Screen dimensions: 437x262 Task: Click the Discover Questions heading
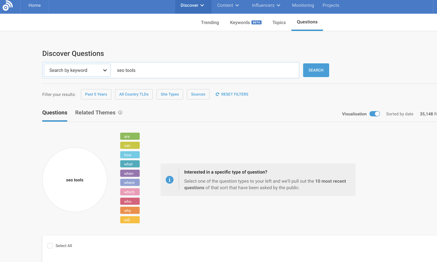(x=73, y=54)
